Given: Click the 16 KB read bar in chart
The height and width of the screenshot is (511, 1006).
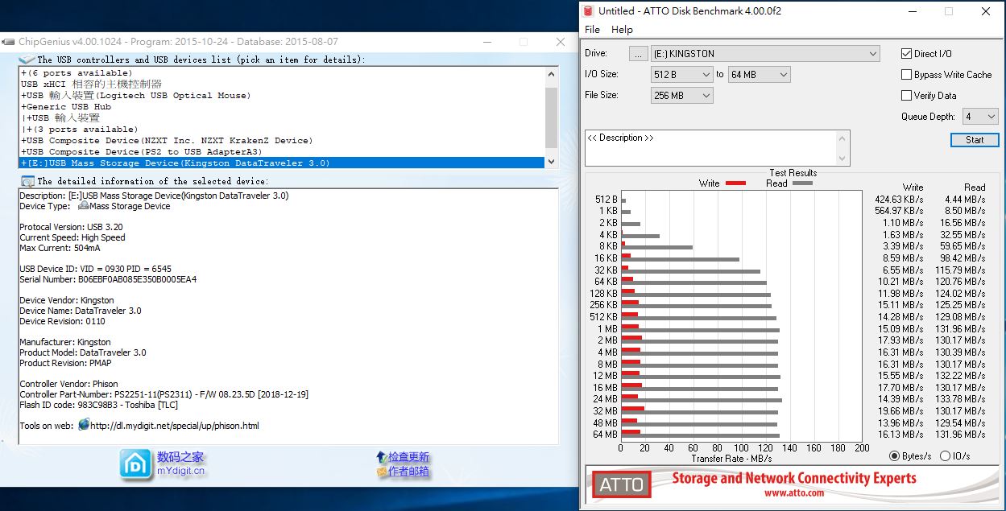Looking at the screenshot, I should (681, 259).
